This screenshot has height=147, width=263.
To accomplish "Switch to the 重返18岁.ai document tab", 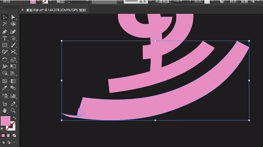I will [x=56, y=10].
